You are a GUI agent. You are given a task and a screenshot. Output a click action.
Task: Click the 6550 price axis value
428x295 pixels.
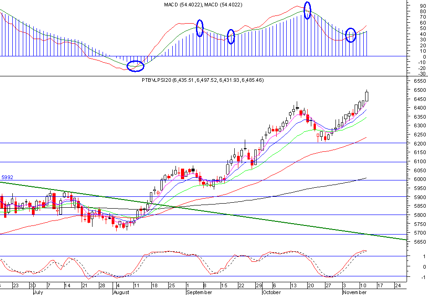tap(420, 81)
